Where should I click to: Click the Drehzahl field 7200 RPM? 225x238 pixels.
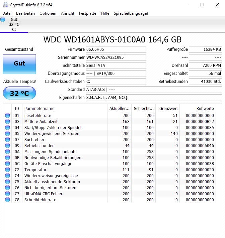[206, 66]
